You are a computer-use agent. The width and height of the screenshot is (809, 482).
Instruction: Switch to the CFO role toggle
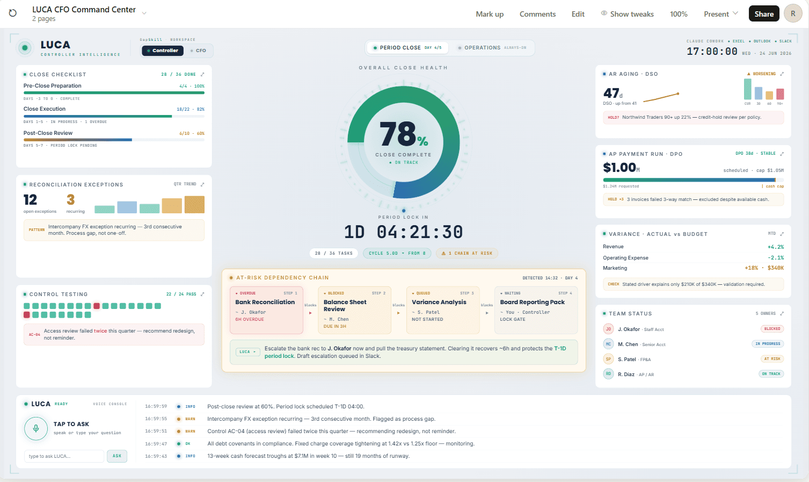click(199, 51)
